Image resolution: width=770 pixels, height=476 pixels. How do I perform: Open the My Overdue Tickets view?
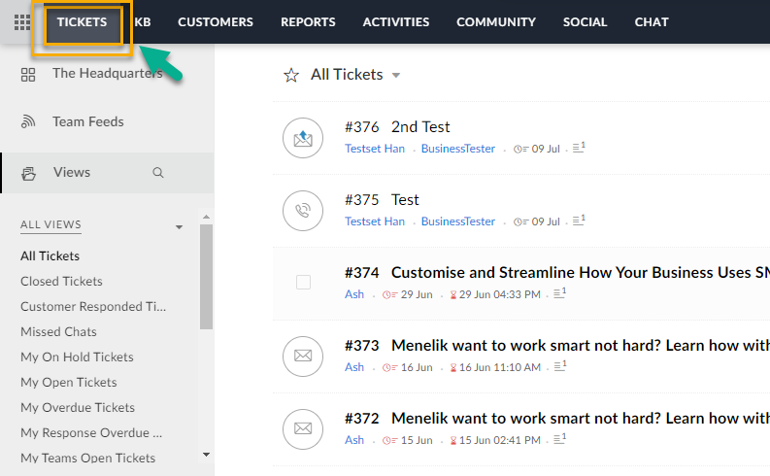point(78,408)
